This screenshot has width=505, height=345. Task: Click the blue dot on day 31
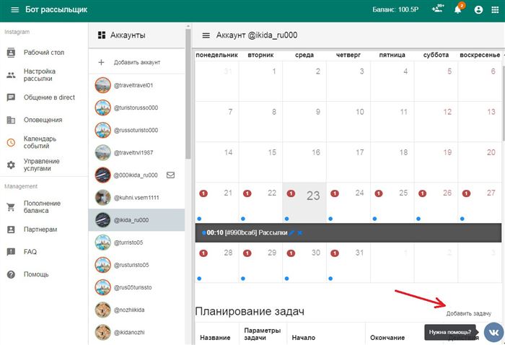pos(330,279)
